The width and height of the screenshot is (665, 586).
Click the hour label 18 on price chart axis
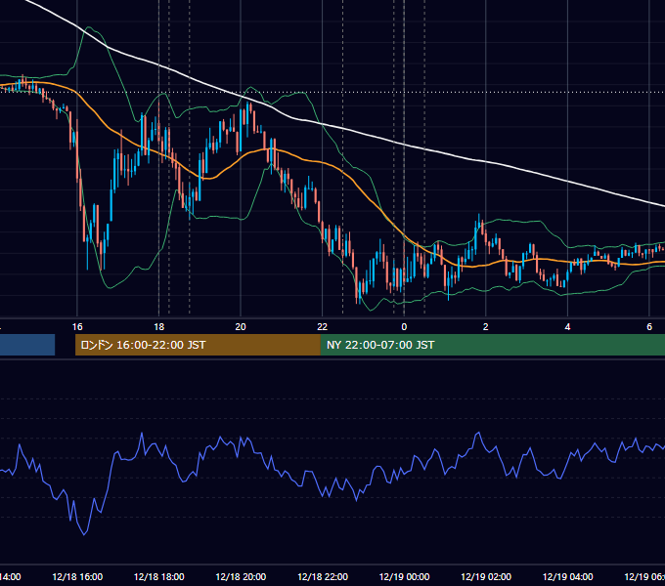(159, 327)
